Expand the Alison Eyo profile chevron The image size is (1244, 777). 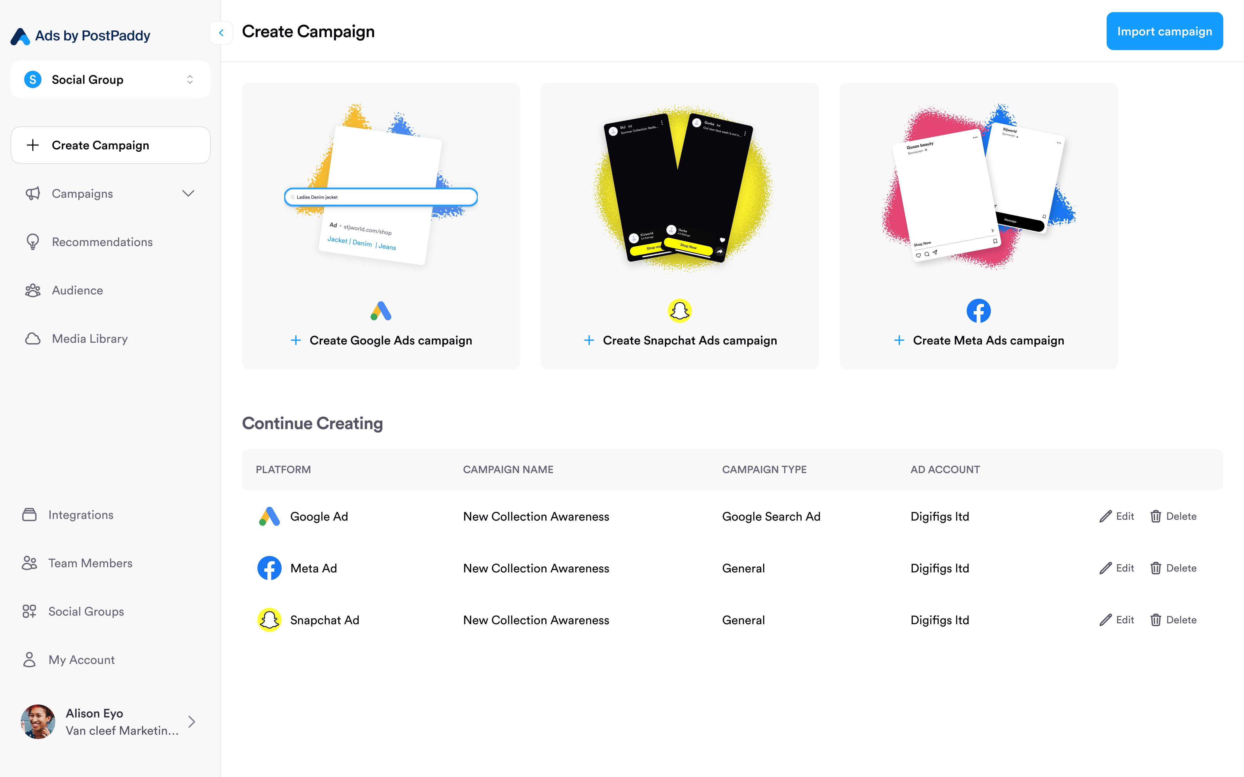pos(192,722)
